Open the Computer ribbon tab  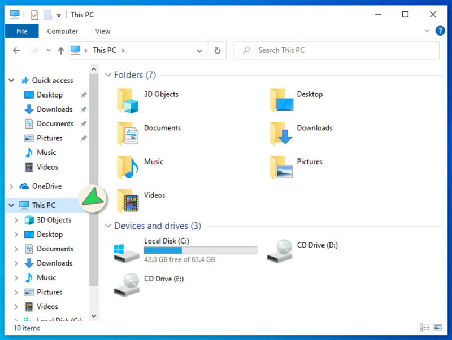click(63, 31)
